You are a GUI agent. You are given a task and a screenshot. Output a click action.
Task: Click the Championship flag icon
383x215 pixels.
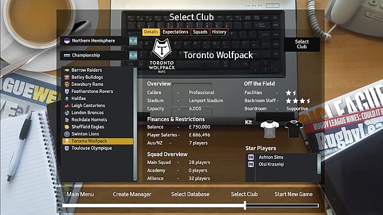(x=66, y=55)
